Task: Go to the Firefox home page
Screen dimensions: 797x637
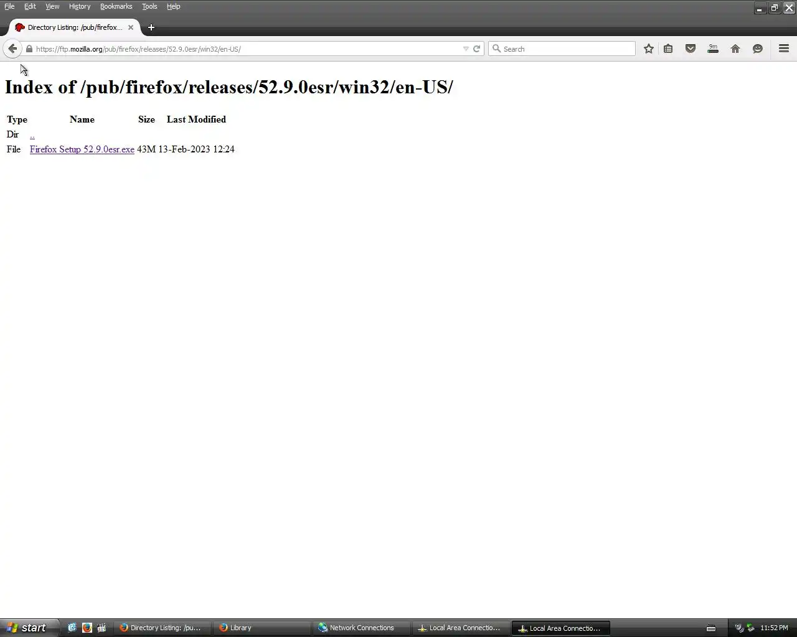Action: [x=735, y=49]
